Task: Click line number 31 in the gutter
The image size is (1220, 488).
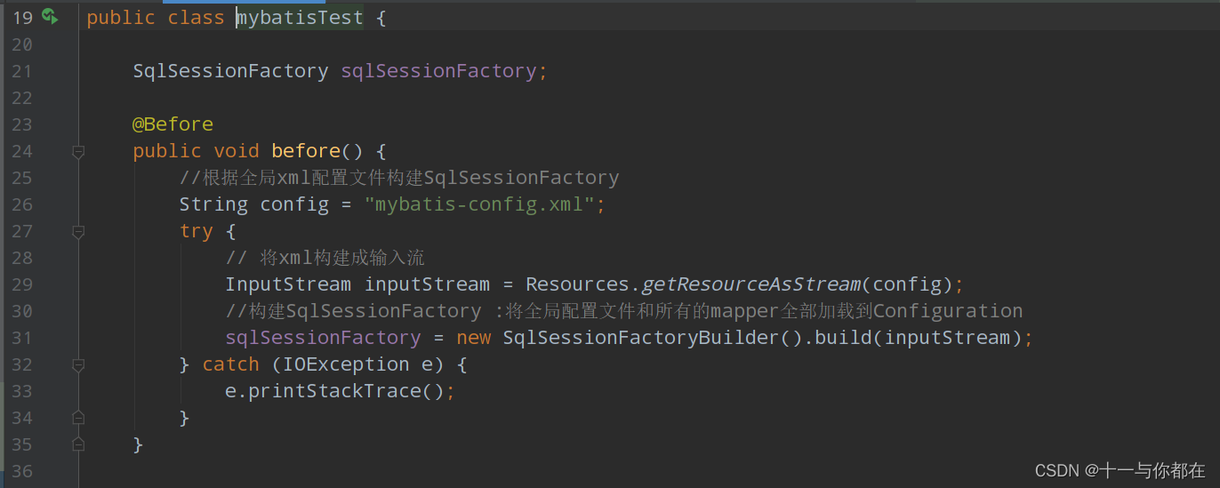Action: (22, 338)
